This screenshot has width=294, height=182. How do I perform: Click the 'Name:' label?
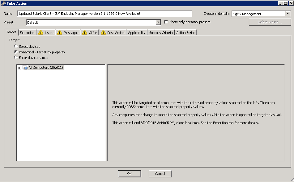[x=8, y=14]
